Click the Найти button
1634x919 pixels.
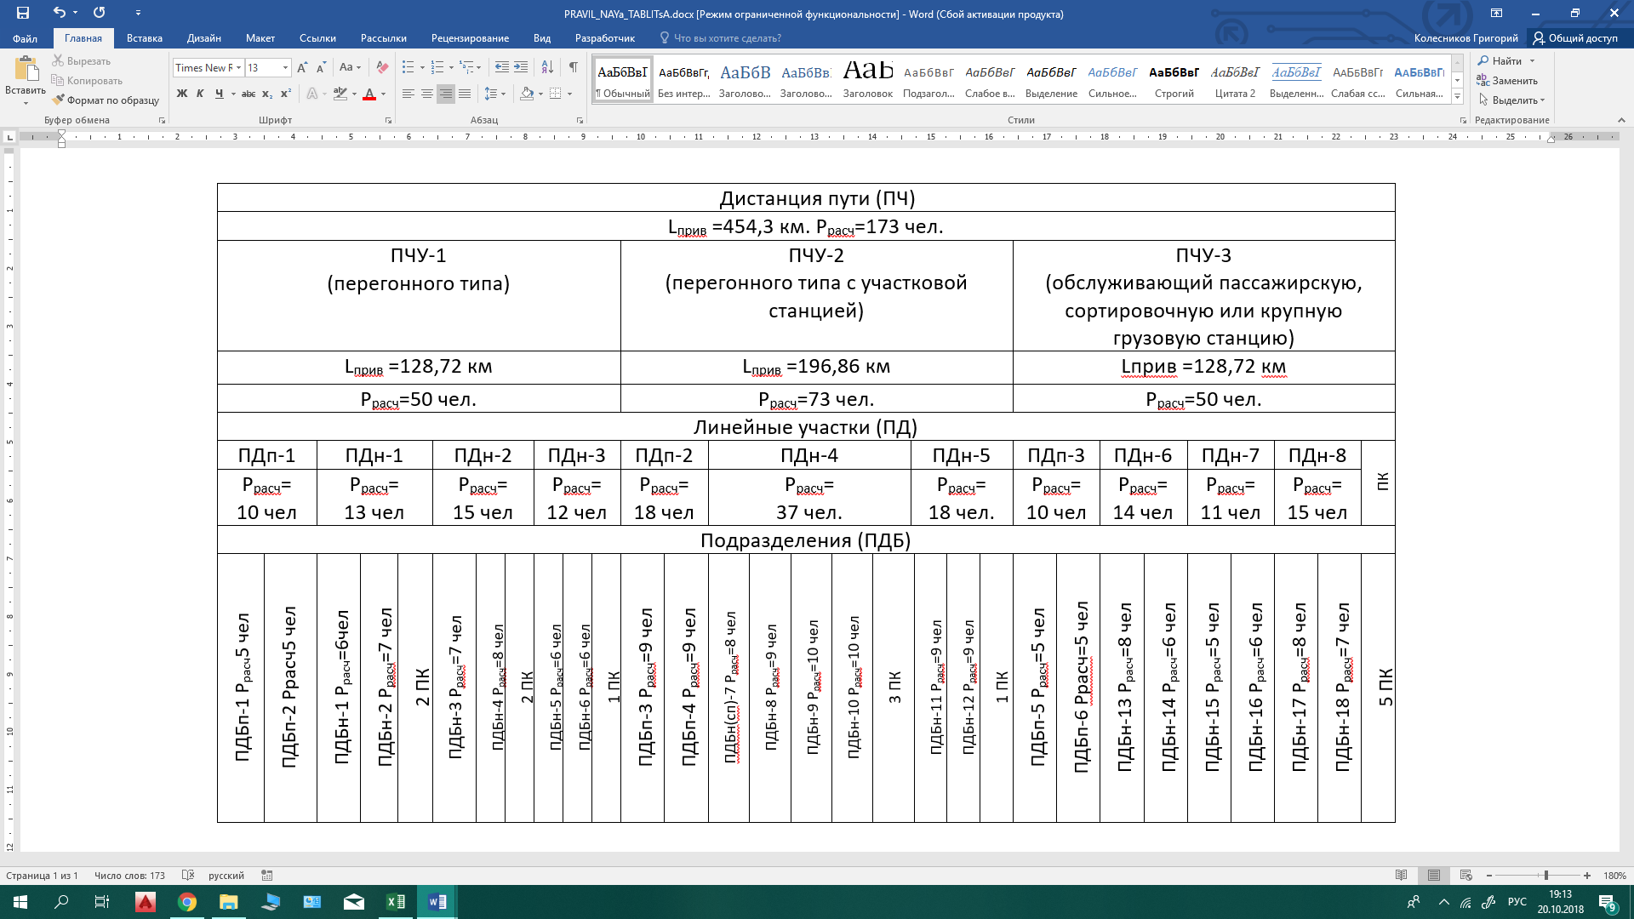(x=1500, y=61)
